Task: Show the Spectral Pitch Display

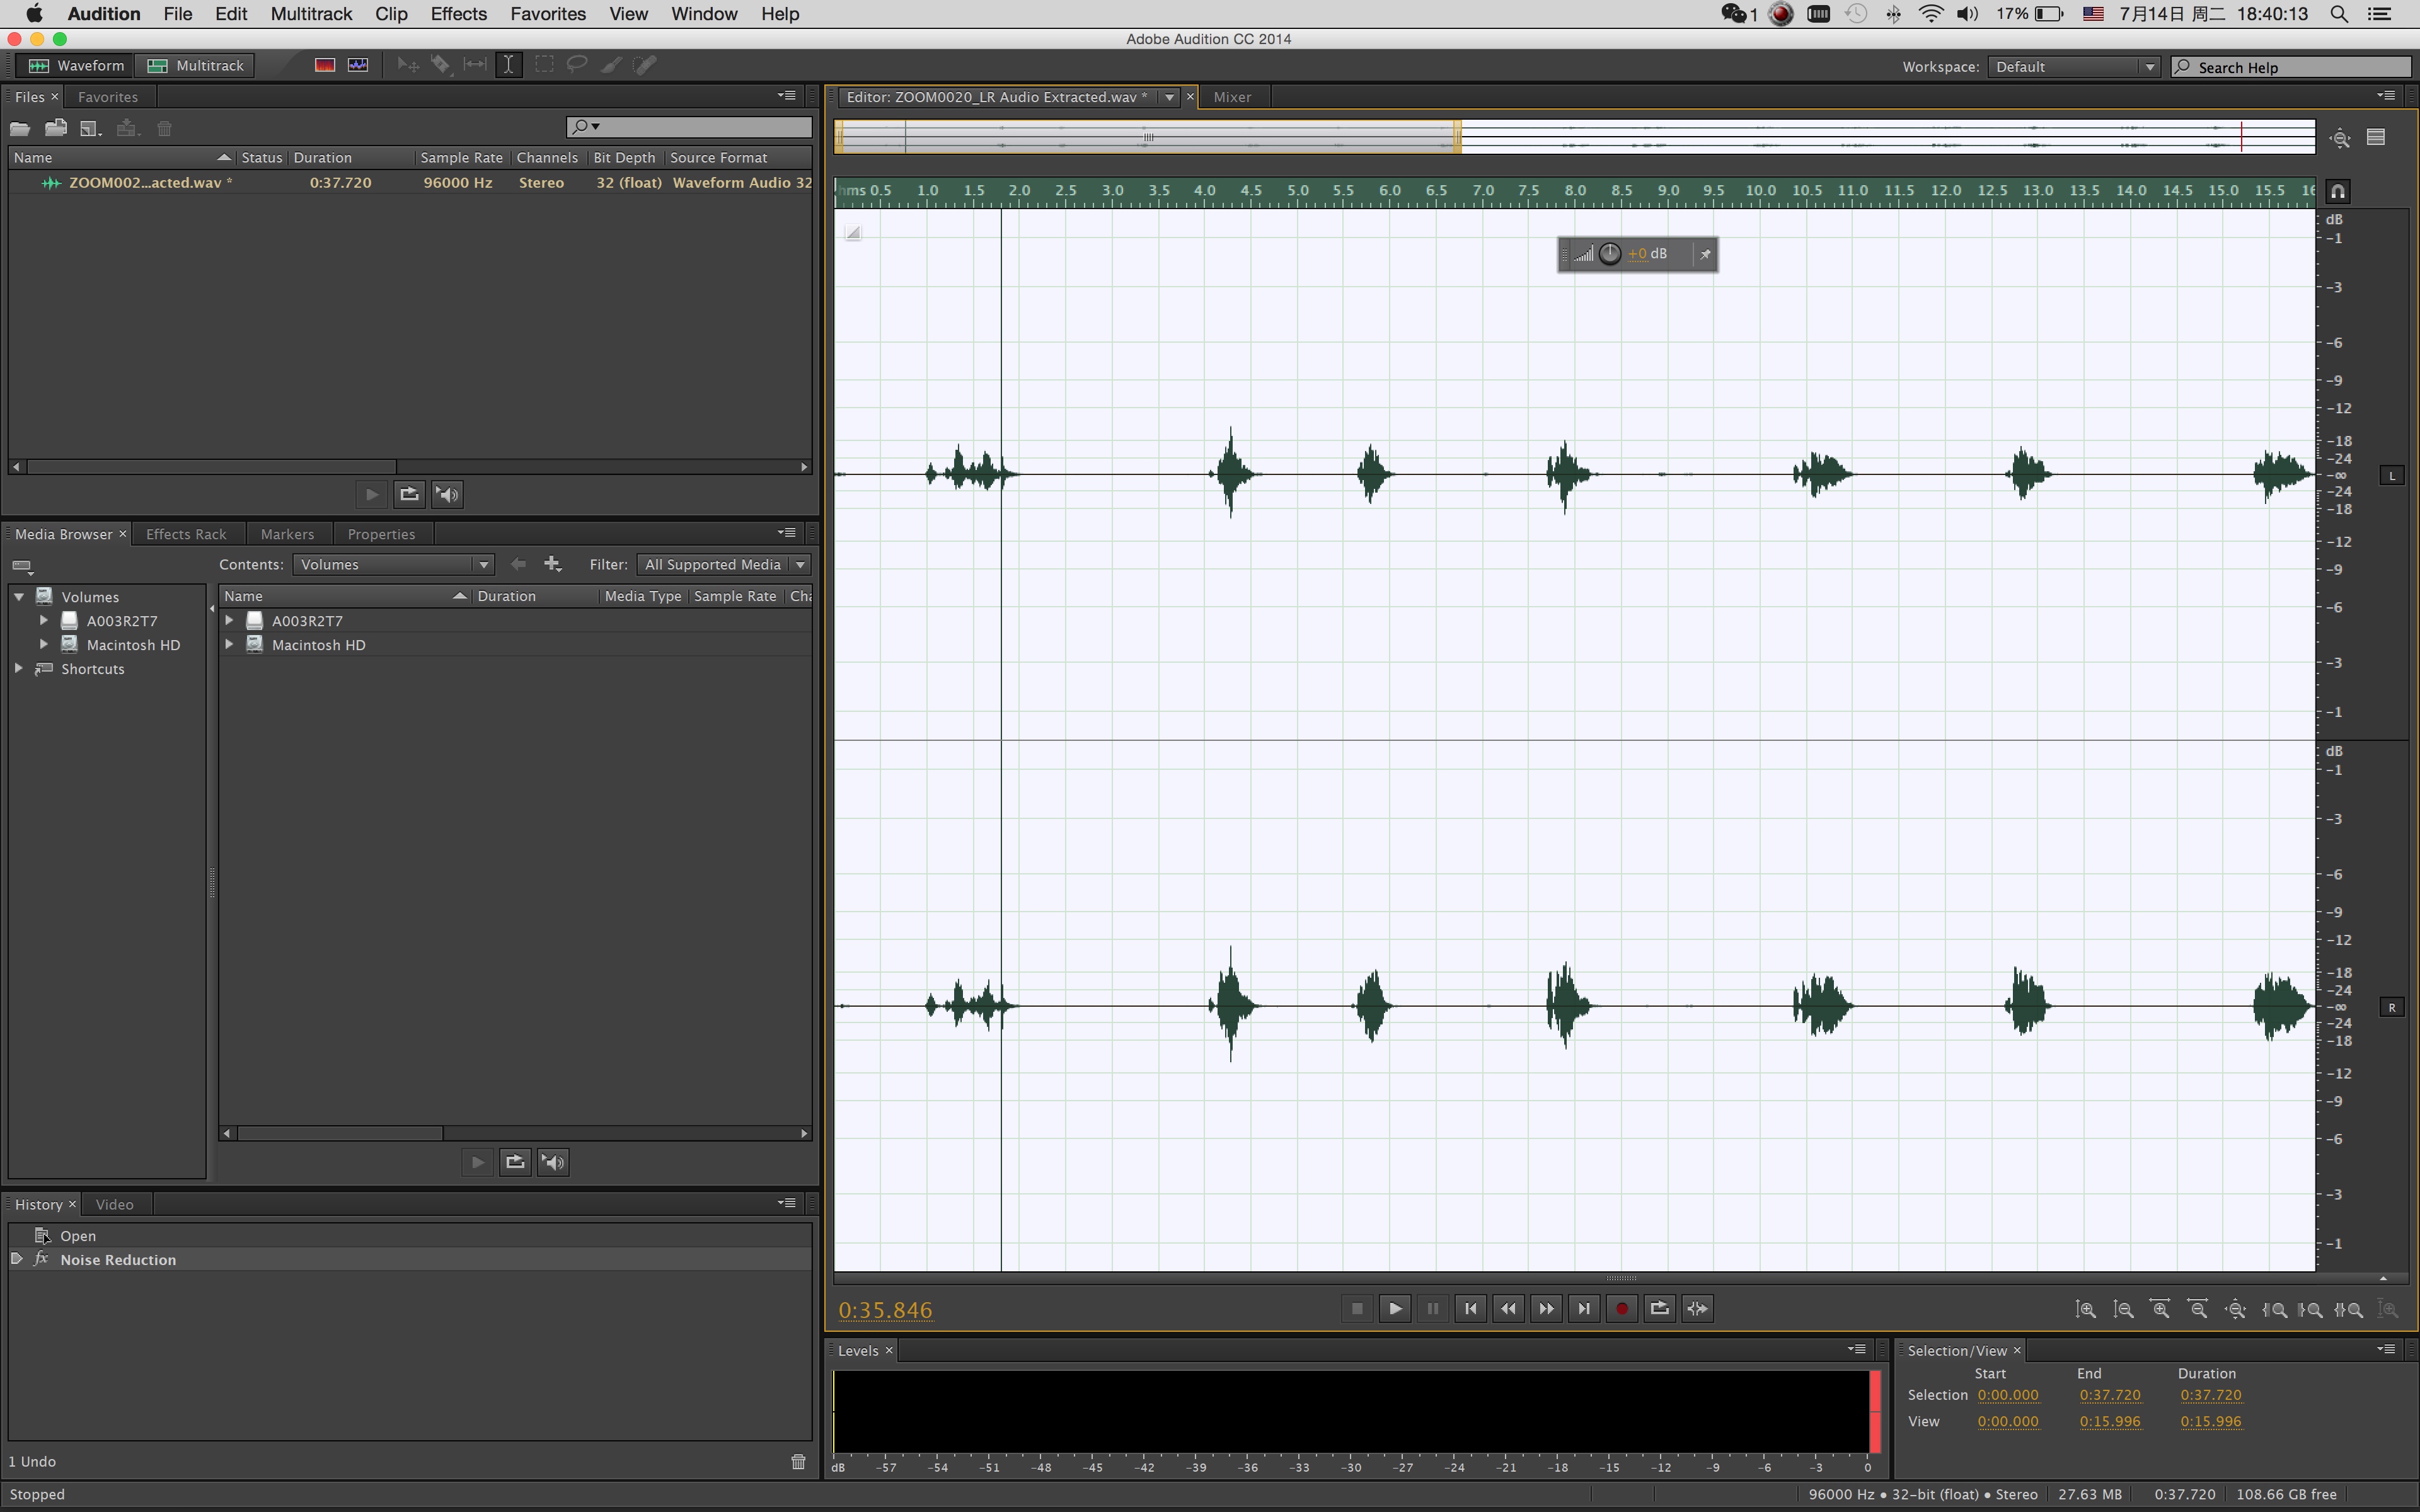Action: 358,65
